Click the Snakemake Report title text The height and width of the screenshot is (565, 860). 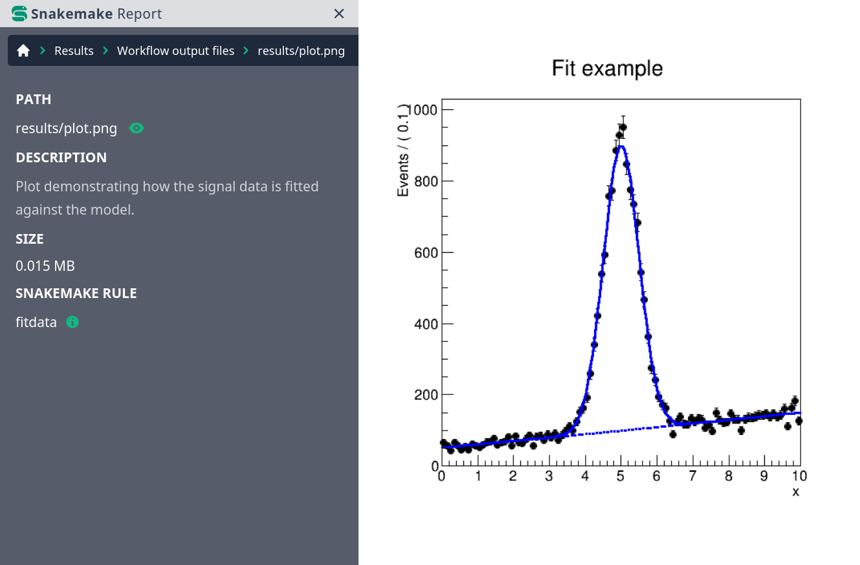pyautogui.click(x=96, y=14)
